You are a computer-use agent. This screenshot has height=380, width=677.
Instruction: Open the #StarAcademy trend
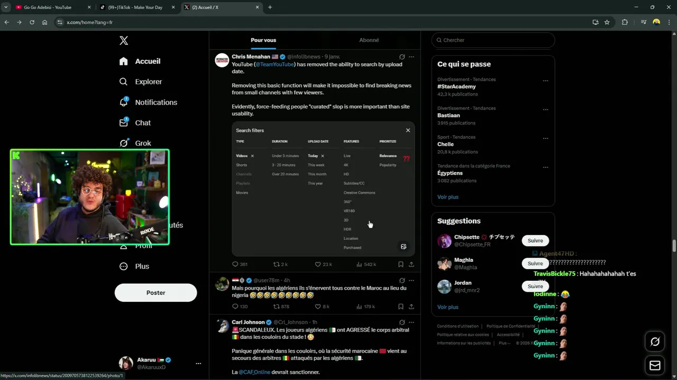pyautogui.click(x=456, y=87)
